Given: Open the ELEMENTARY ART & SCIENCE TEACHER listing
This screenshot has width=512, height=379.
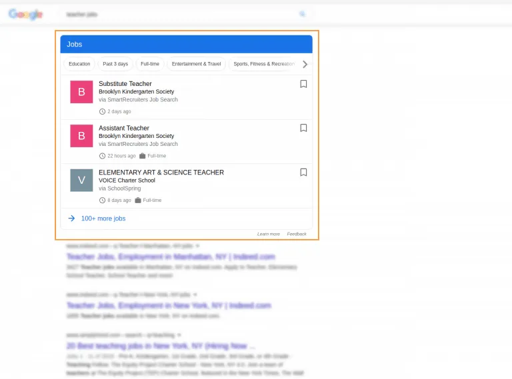Looking at the screenshot, I should tap(161, 173).
